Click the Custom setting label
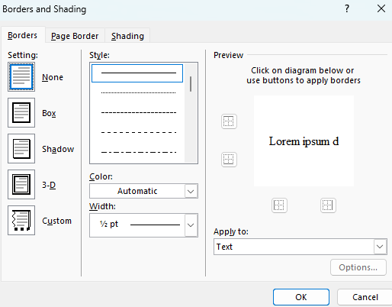The height and width of the screenshot is (307, 392). tap(56, 221)
